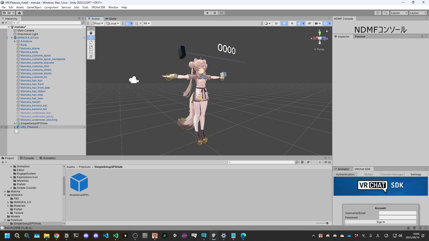Lock scene gizmo rotation padlock
Viewport: 429px width, 241px height.
point(327,31)
